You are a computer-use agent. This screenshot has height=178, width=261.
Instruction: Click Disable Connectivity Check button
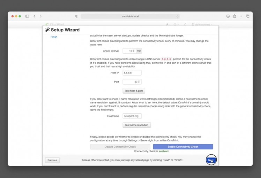pyautogui.click(x=120, y=147)
